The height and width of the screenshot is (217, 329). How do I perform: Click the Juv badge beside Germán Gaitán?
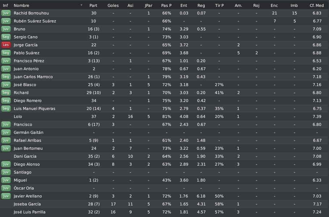tap(6, 132)
